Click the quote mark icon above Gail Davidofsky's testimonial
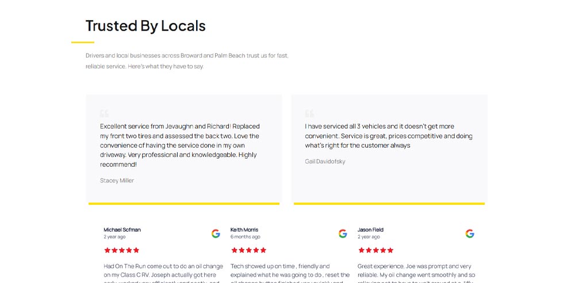This screenshot has height=283, width=575. click(x=309, y=113)
